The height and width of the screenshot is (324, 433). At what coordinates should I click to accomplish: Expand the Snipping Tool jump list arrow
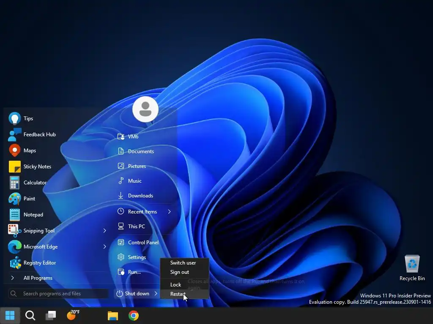[x=105, y=231]
